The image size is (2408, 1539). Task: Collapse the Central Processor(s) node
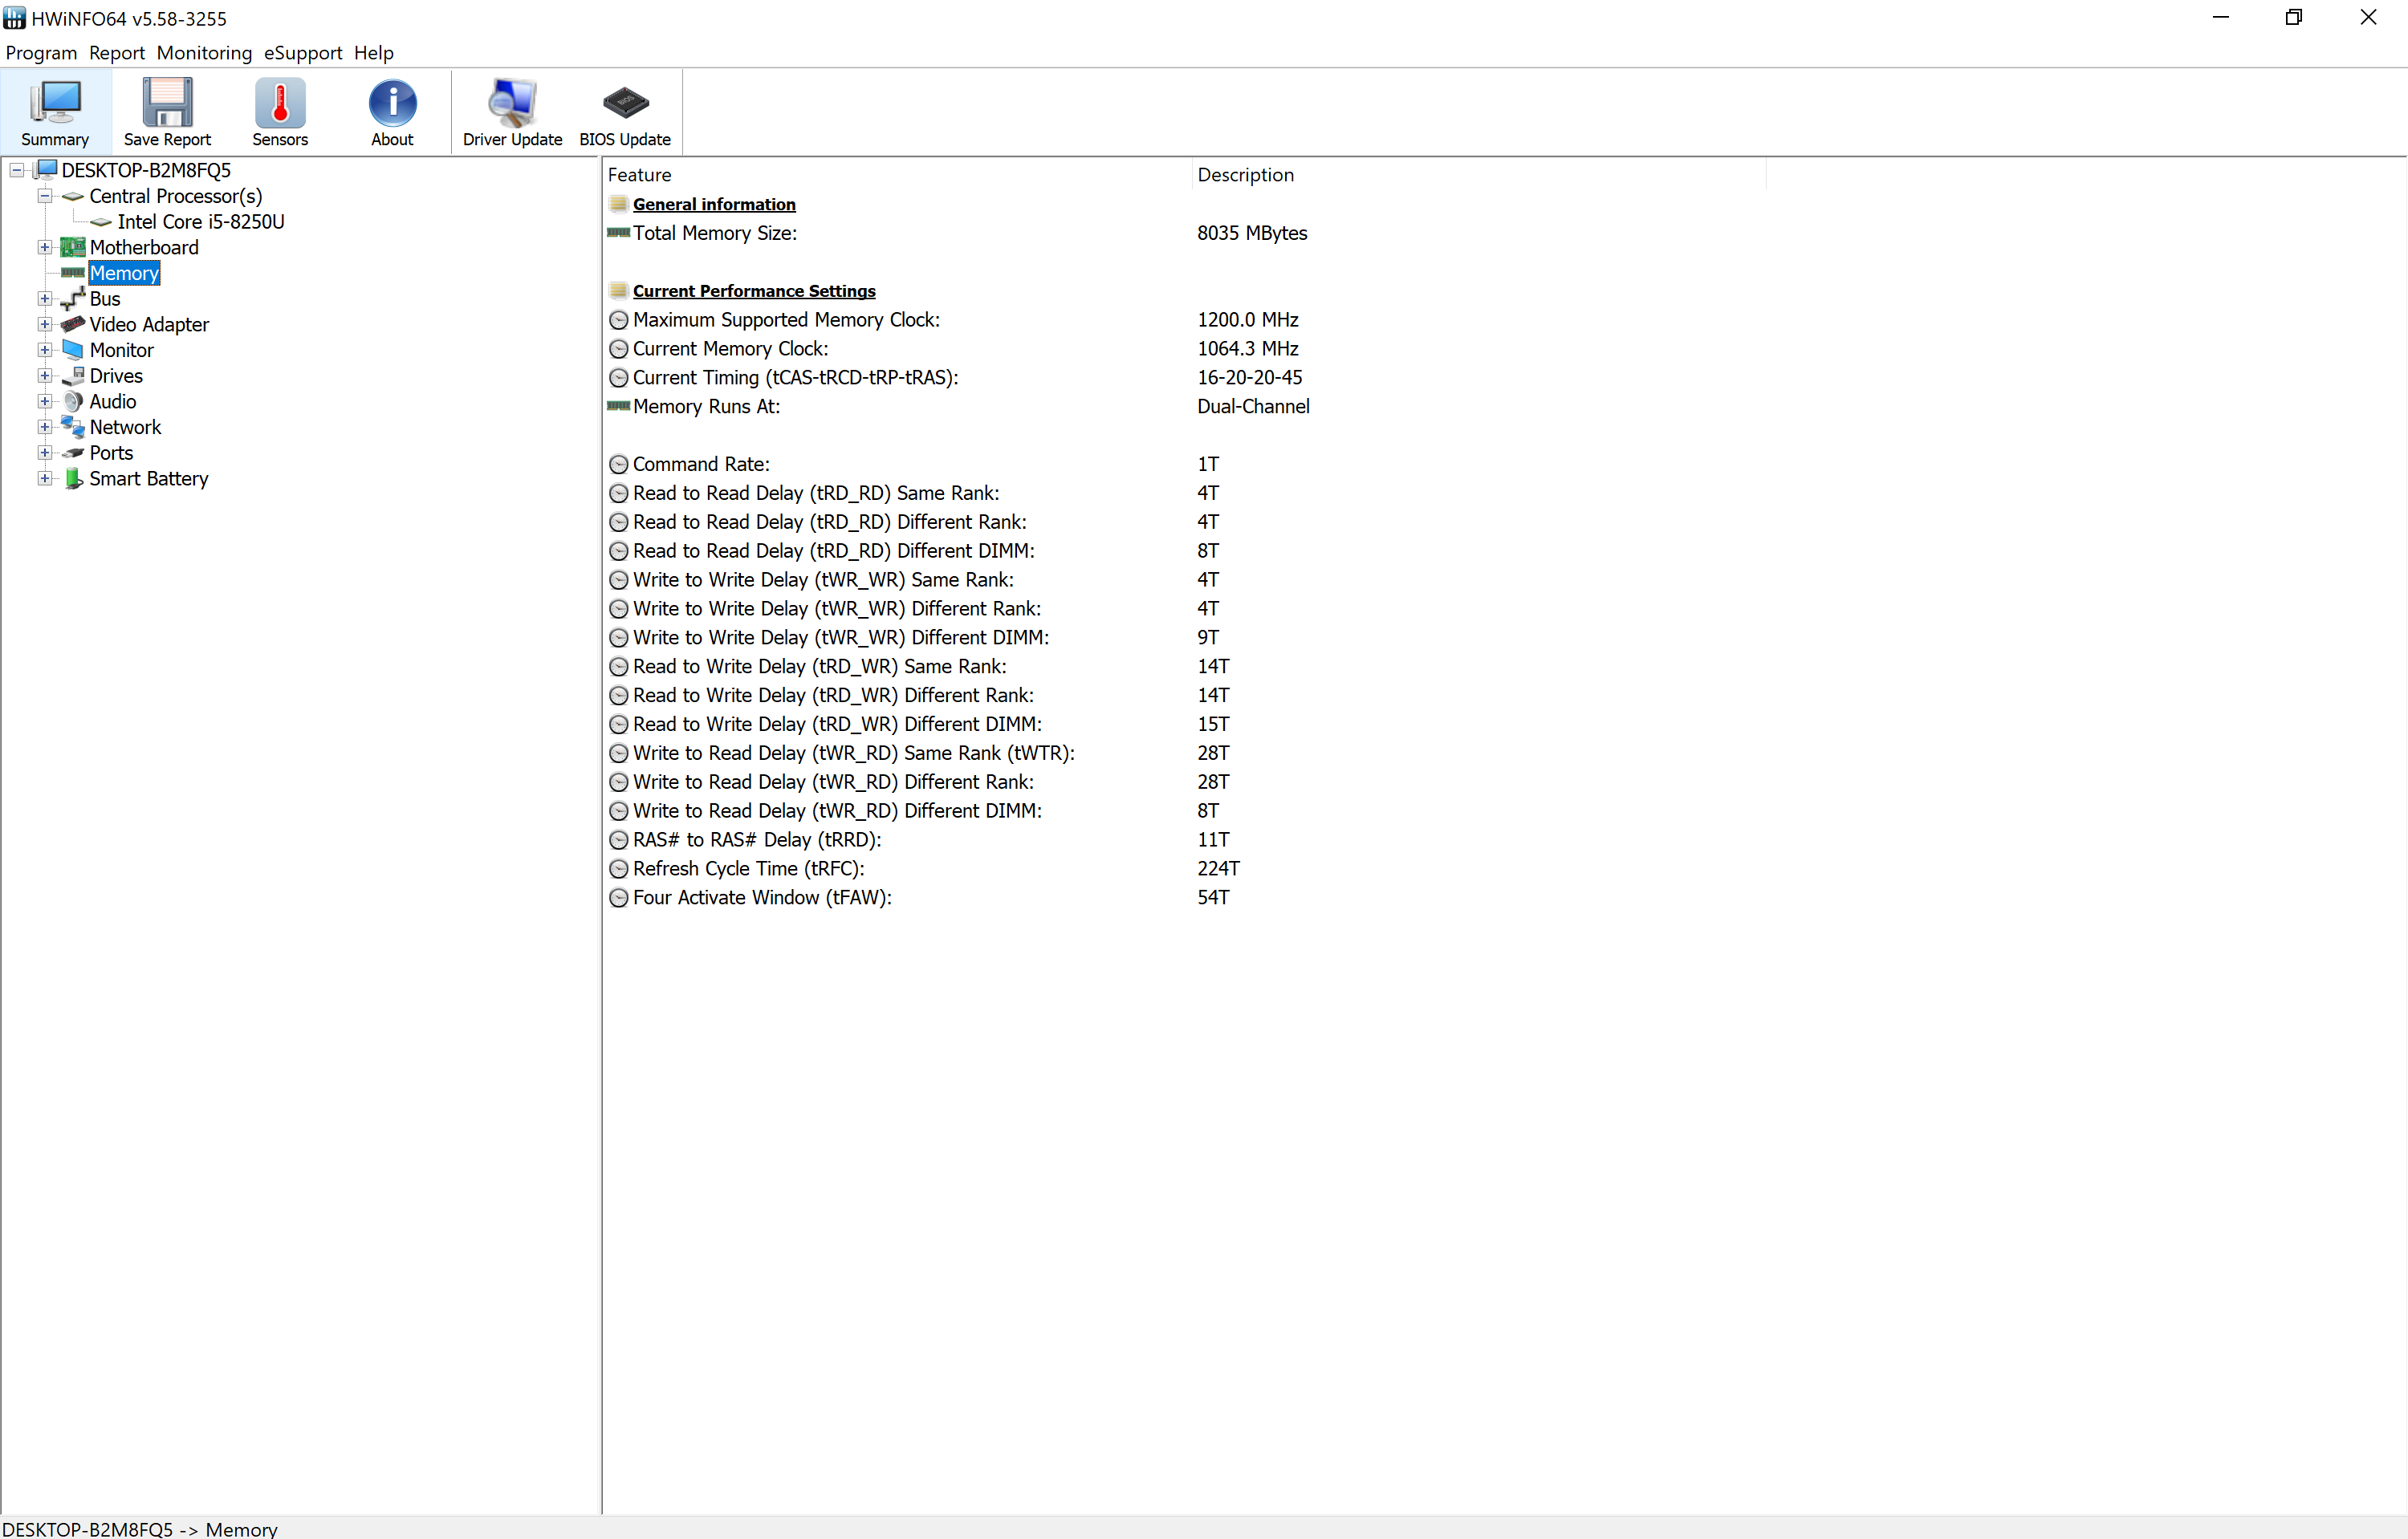click(45, 196)
